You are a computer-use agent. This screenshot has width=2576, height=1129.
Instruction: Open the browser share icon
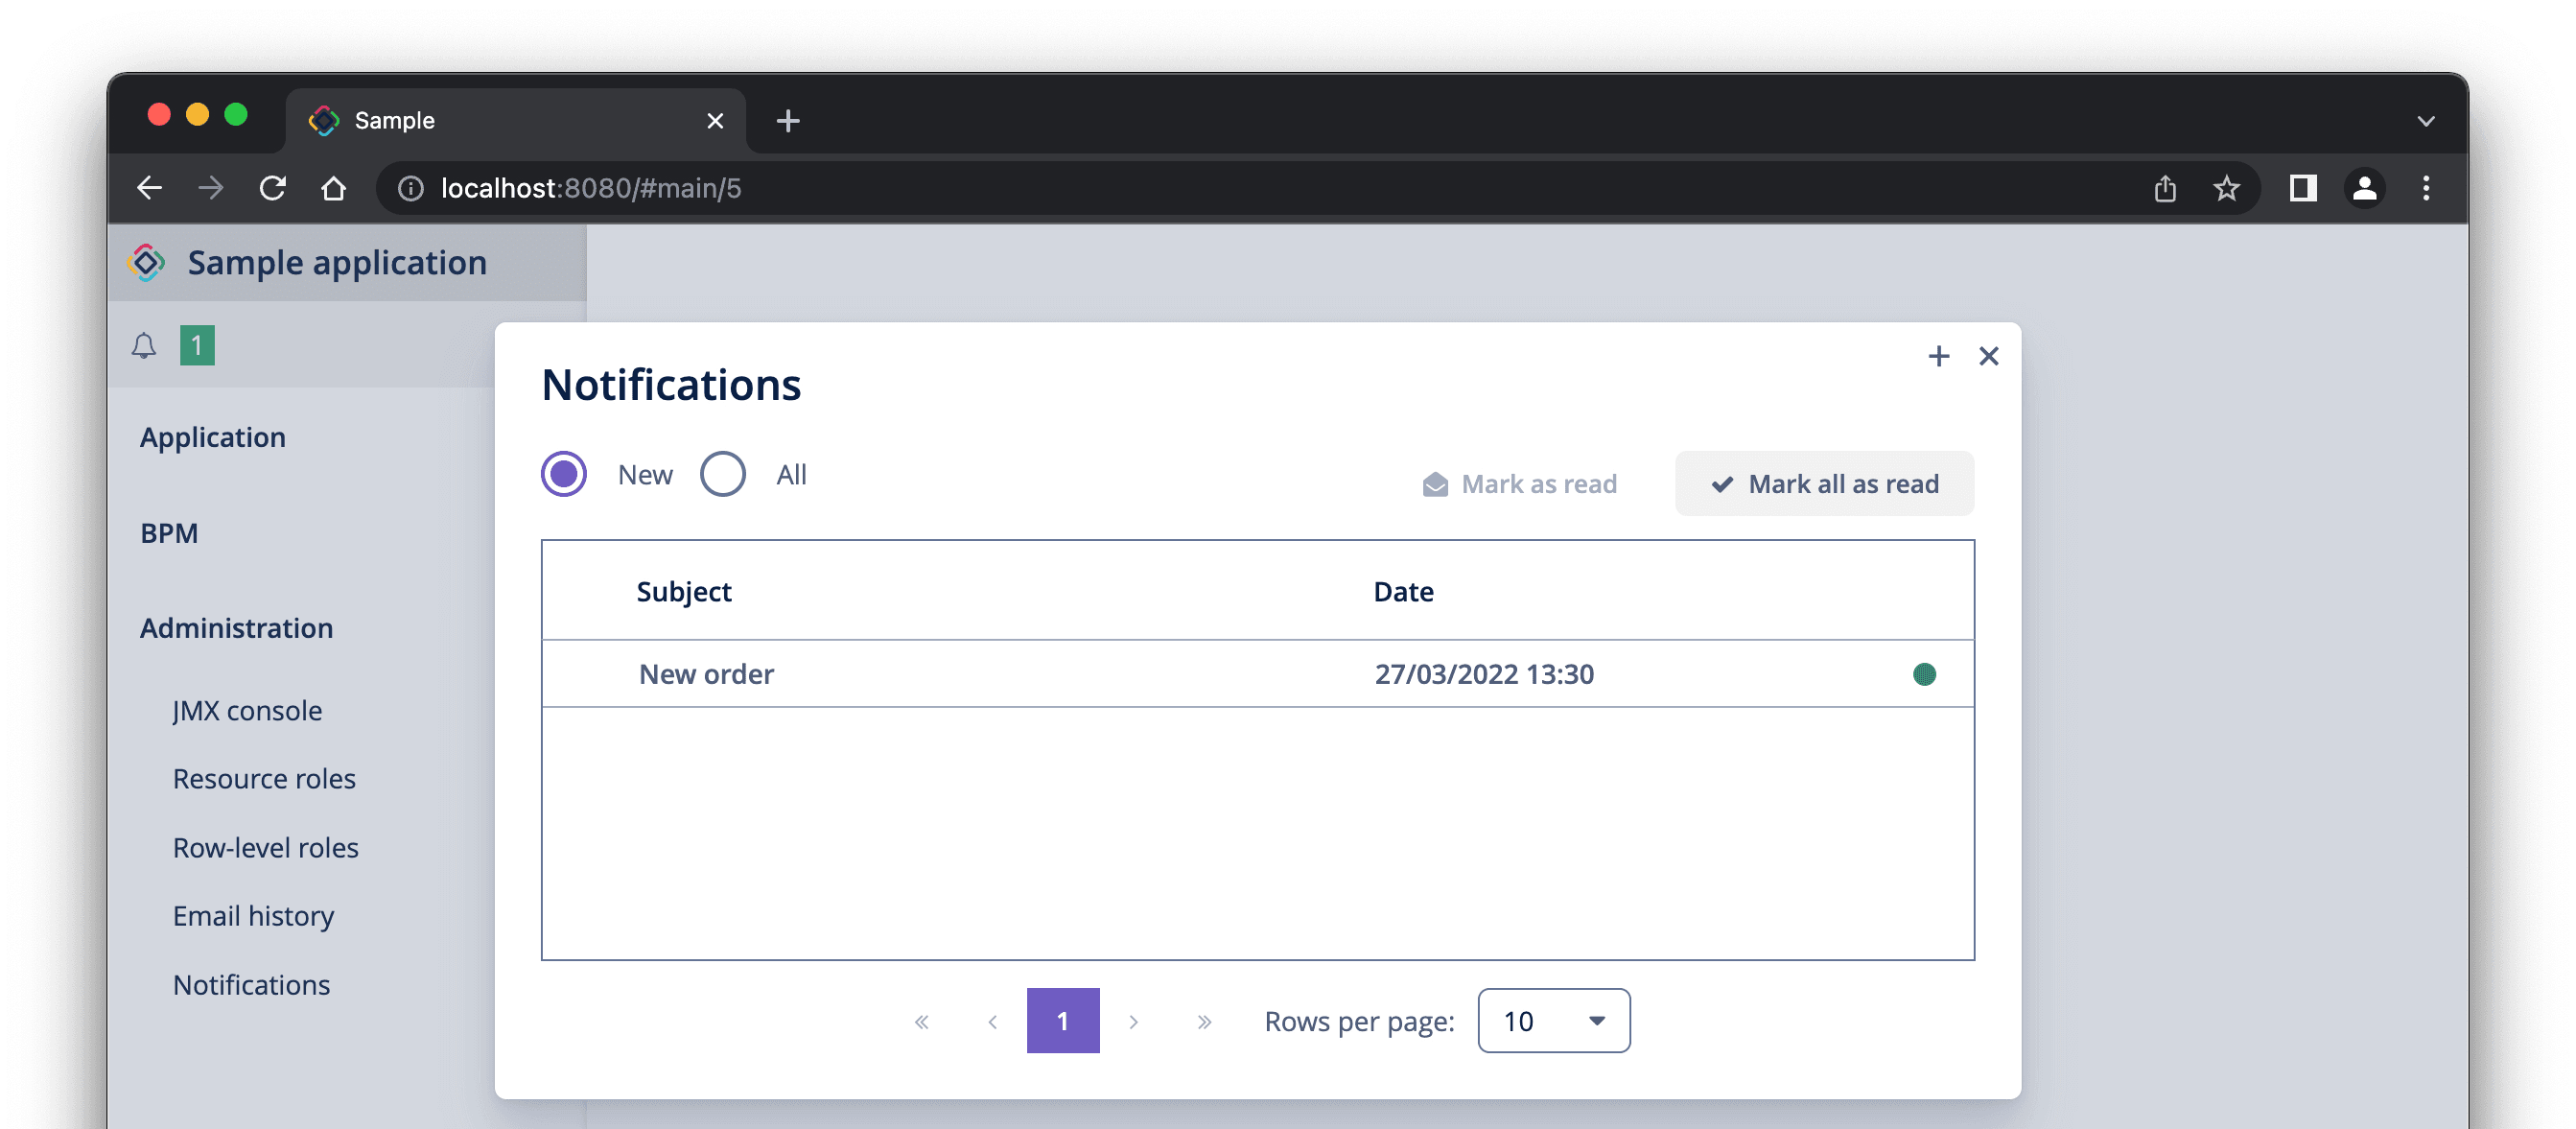pos(2165,188)
